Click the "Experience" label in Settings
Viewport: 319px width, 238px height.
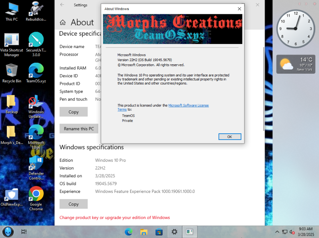[x=70, y=191]
